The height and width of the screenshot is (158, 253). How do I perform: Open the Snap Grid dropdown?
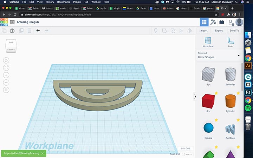tap(187, 154)
